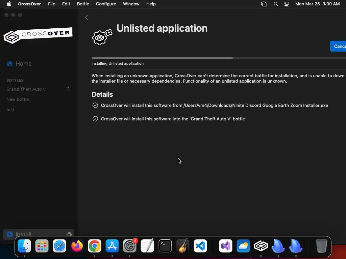Select the Grand Theft Auto V bottle
Viewport: 346px width, 259px height.
click(x=26, y=89)
